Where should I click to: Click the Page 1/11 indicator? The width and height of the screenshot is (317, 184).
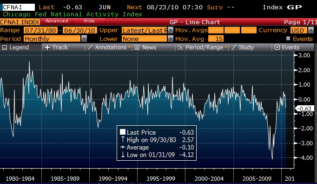pos(300,22)
